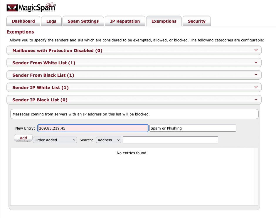
Task: Select the Exemptions tab
Action: 164,21
